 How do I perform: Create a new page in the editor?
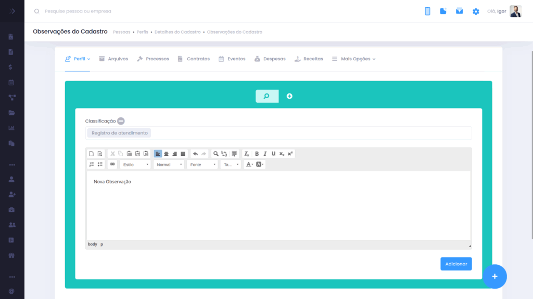(92, 154)
